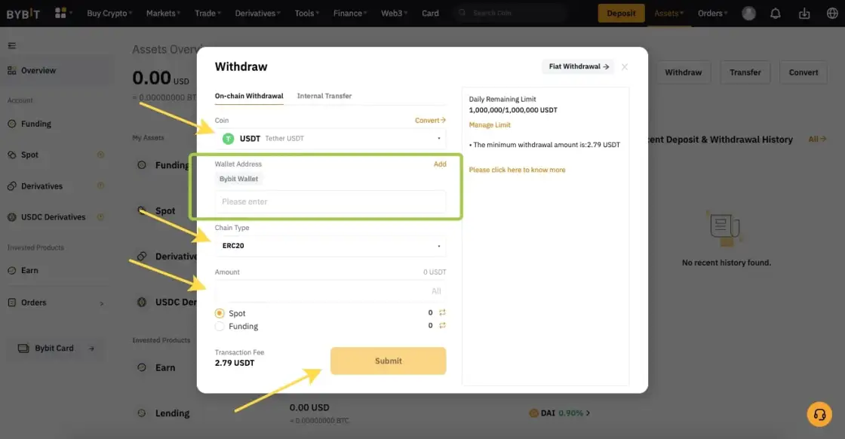Click the yellow Deposit button

tap(622, 13)
